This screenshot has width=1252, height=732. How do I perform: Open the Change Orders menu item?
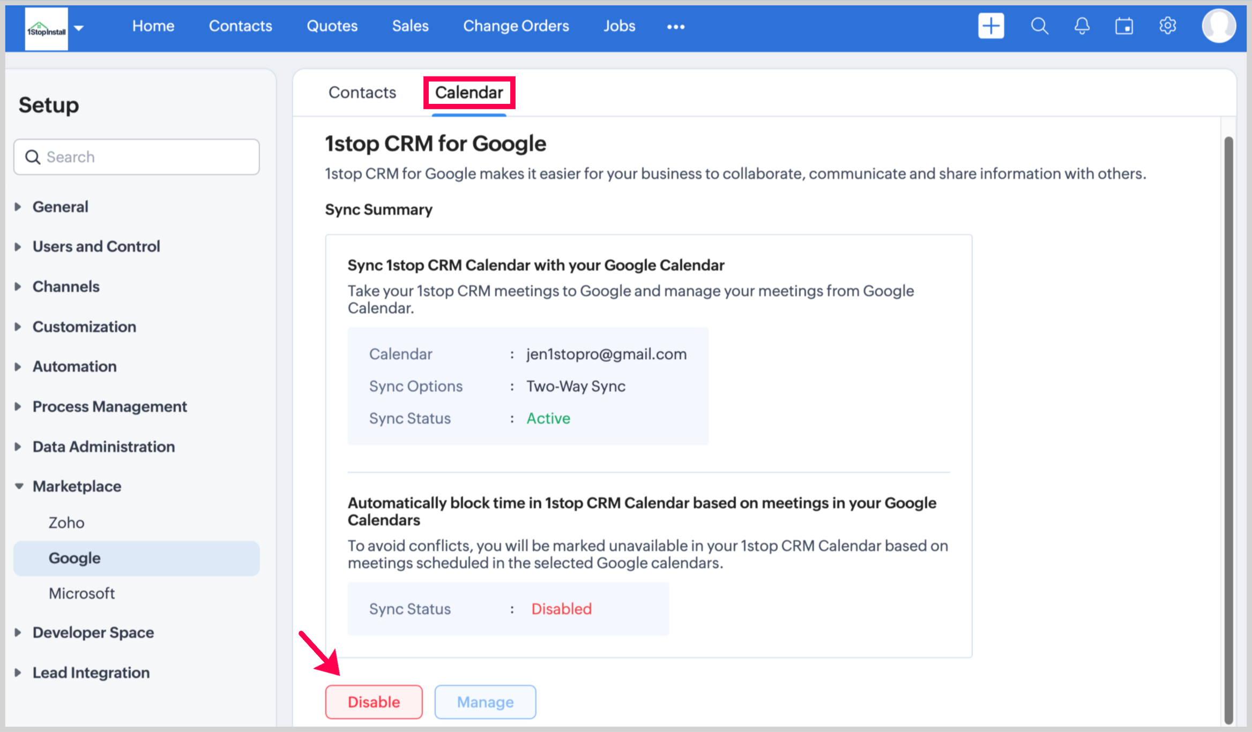click(x=516, y=26)
